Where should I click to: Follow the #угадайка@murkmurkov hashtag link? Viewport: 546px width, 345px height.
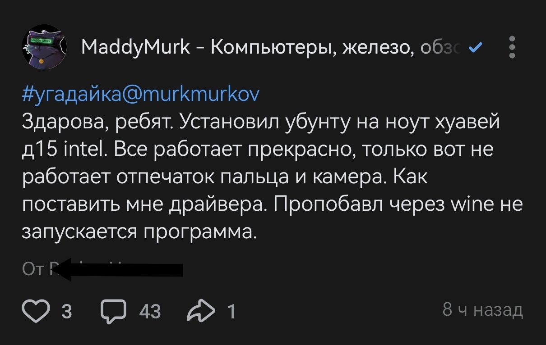tap(141, 94)
